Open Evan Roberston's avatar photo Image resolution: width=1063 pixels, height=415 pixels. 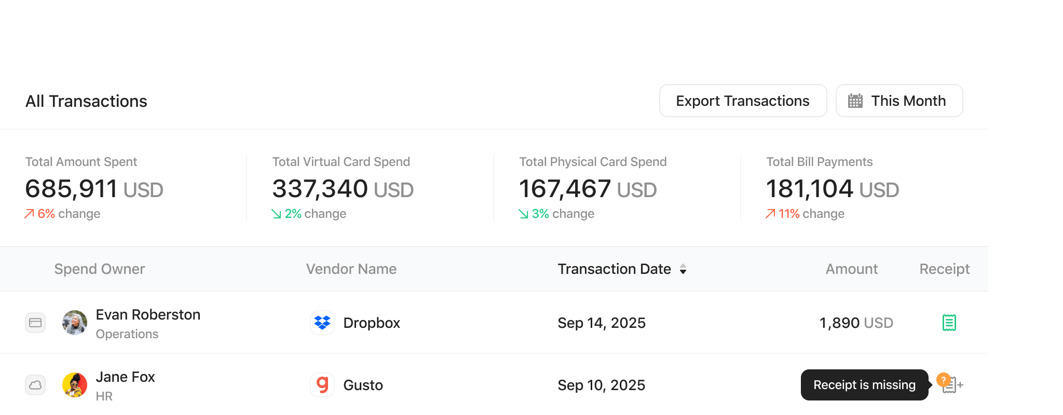point(75,323)
